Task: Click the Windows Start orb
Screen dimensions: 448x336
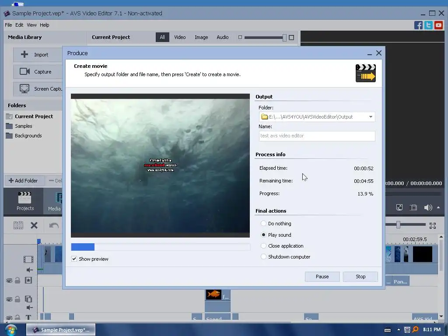Action: click(11, 330)
